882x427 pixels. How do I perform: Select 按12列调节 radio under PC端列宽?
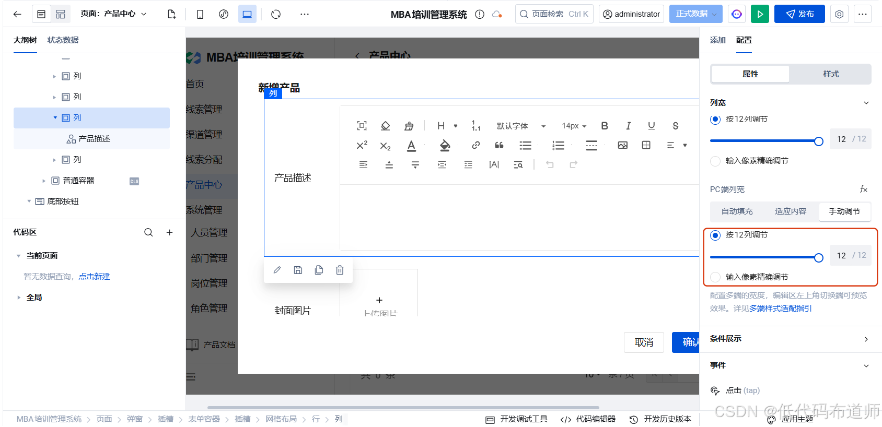coord(715,235)
